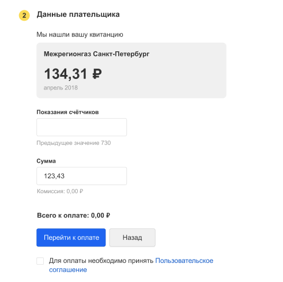
Task: Click the Показания счётчиков label
Action: 67,112
